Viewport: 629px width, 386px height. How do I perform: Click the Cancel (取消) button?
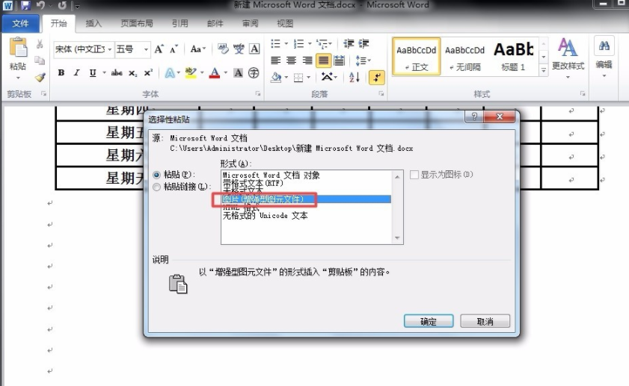(485, 321)
